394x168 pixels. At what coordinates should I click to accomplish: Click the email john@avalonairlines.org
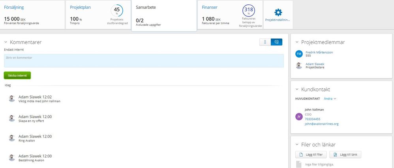click(x=321, y=124)
